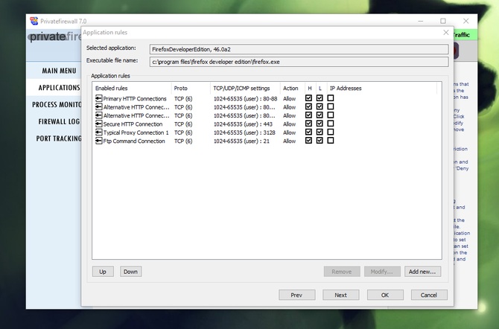Close the Application rules dialog
This screenshot has width=499, height=329.
446,33
